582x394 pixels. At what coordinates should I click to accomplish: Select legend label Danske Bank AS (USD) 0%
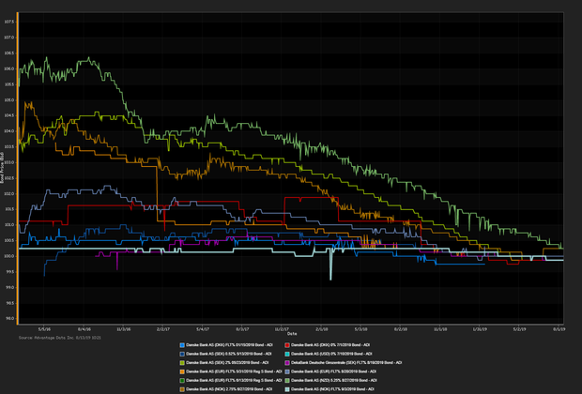pyautogui.click(x=331, y=354)
